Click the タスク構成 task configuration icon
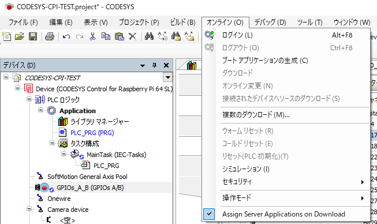Screen dimensions: 377x224 click(63, 144)
